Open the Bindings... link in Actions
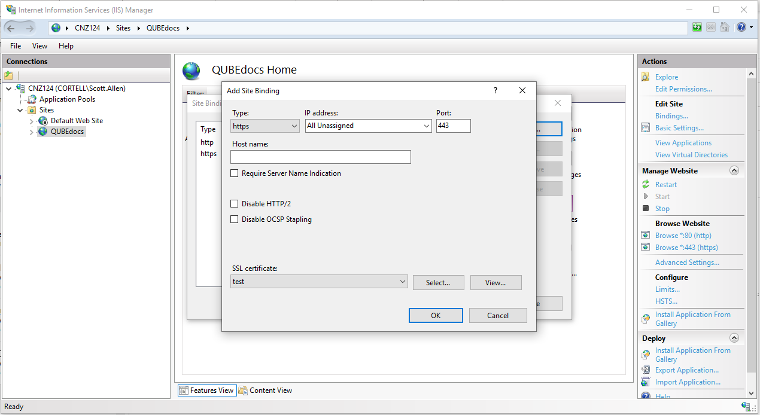The height and width of the screenshot is (415, 760). tap(671, 116)
